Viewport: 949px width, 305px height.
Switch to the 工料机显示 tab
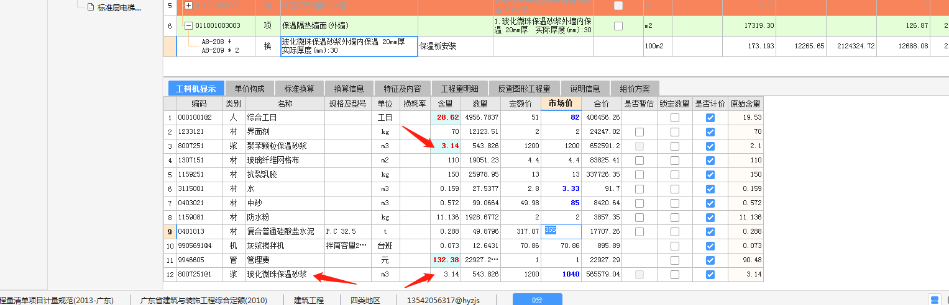coord(196,88)
